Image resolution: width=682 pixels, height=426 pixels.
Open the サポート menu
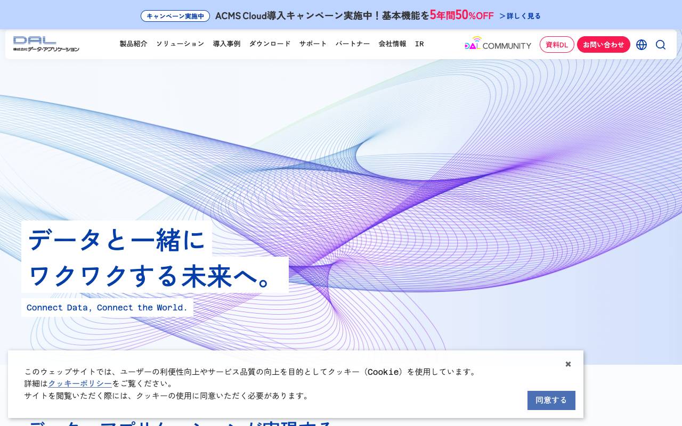pos(313,44)
